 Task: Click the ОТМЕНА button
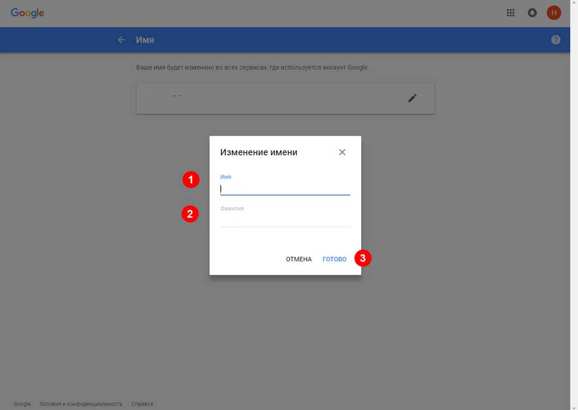click(299, 259)
